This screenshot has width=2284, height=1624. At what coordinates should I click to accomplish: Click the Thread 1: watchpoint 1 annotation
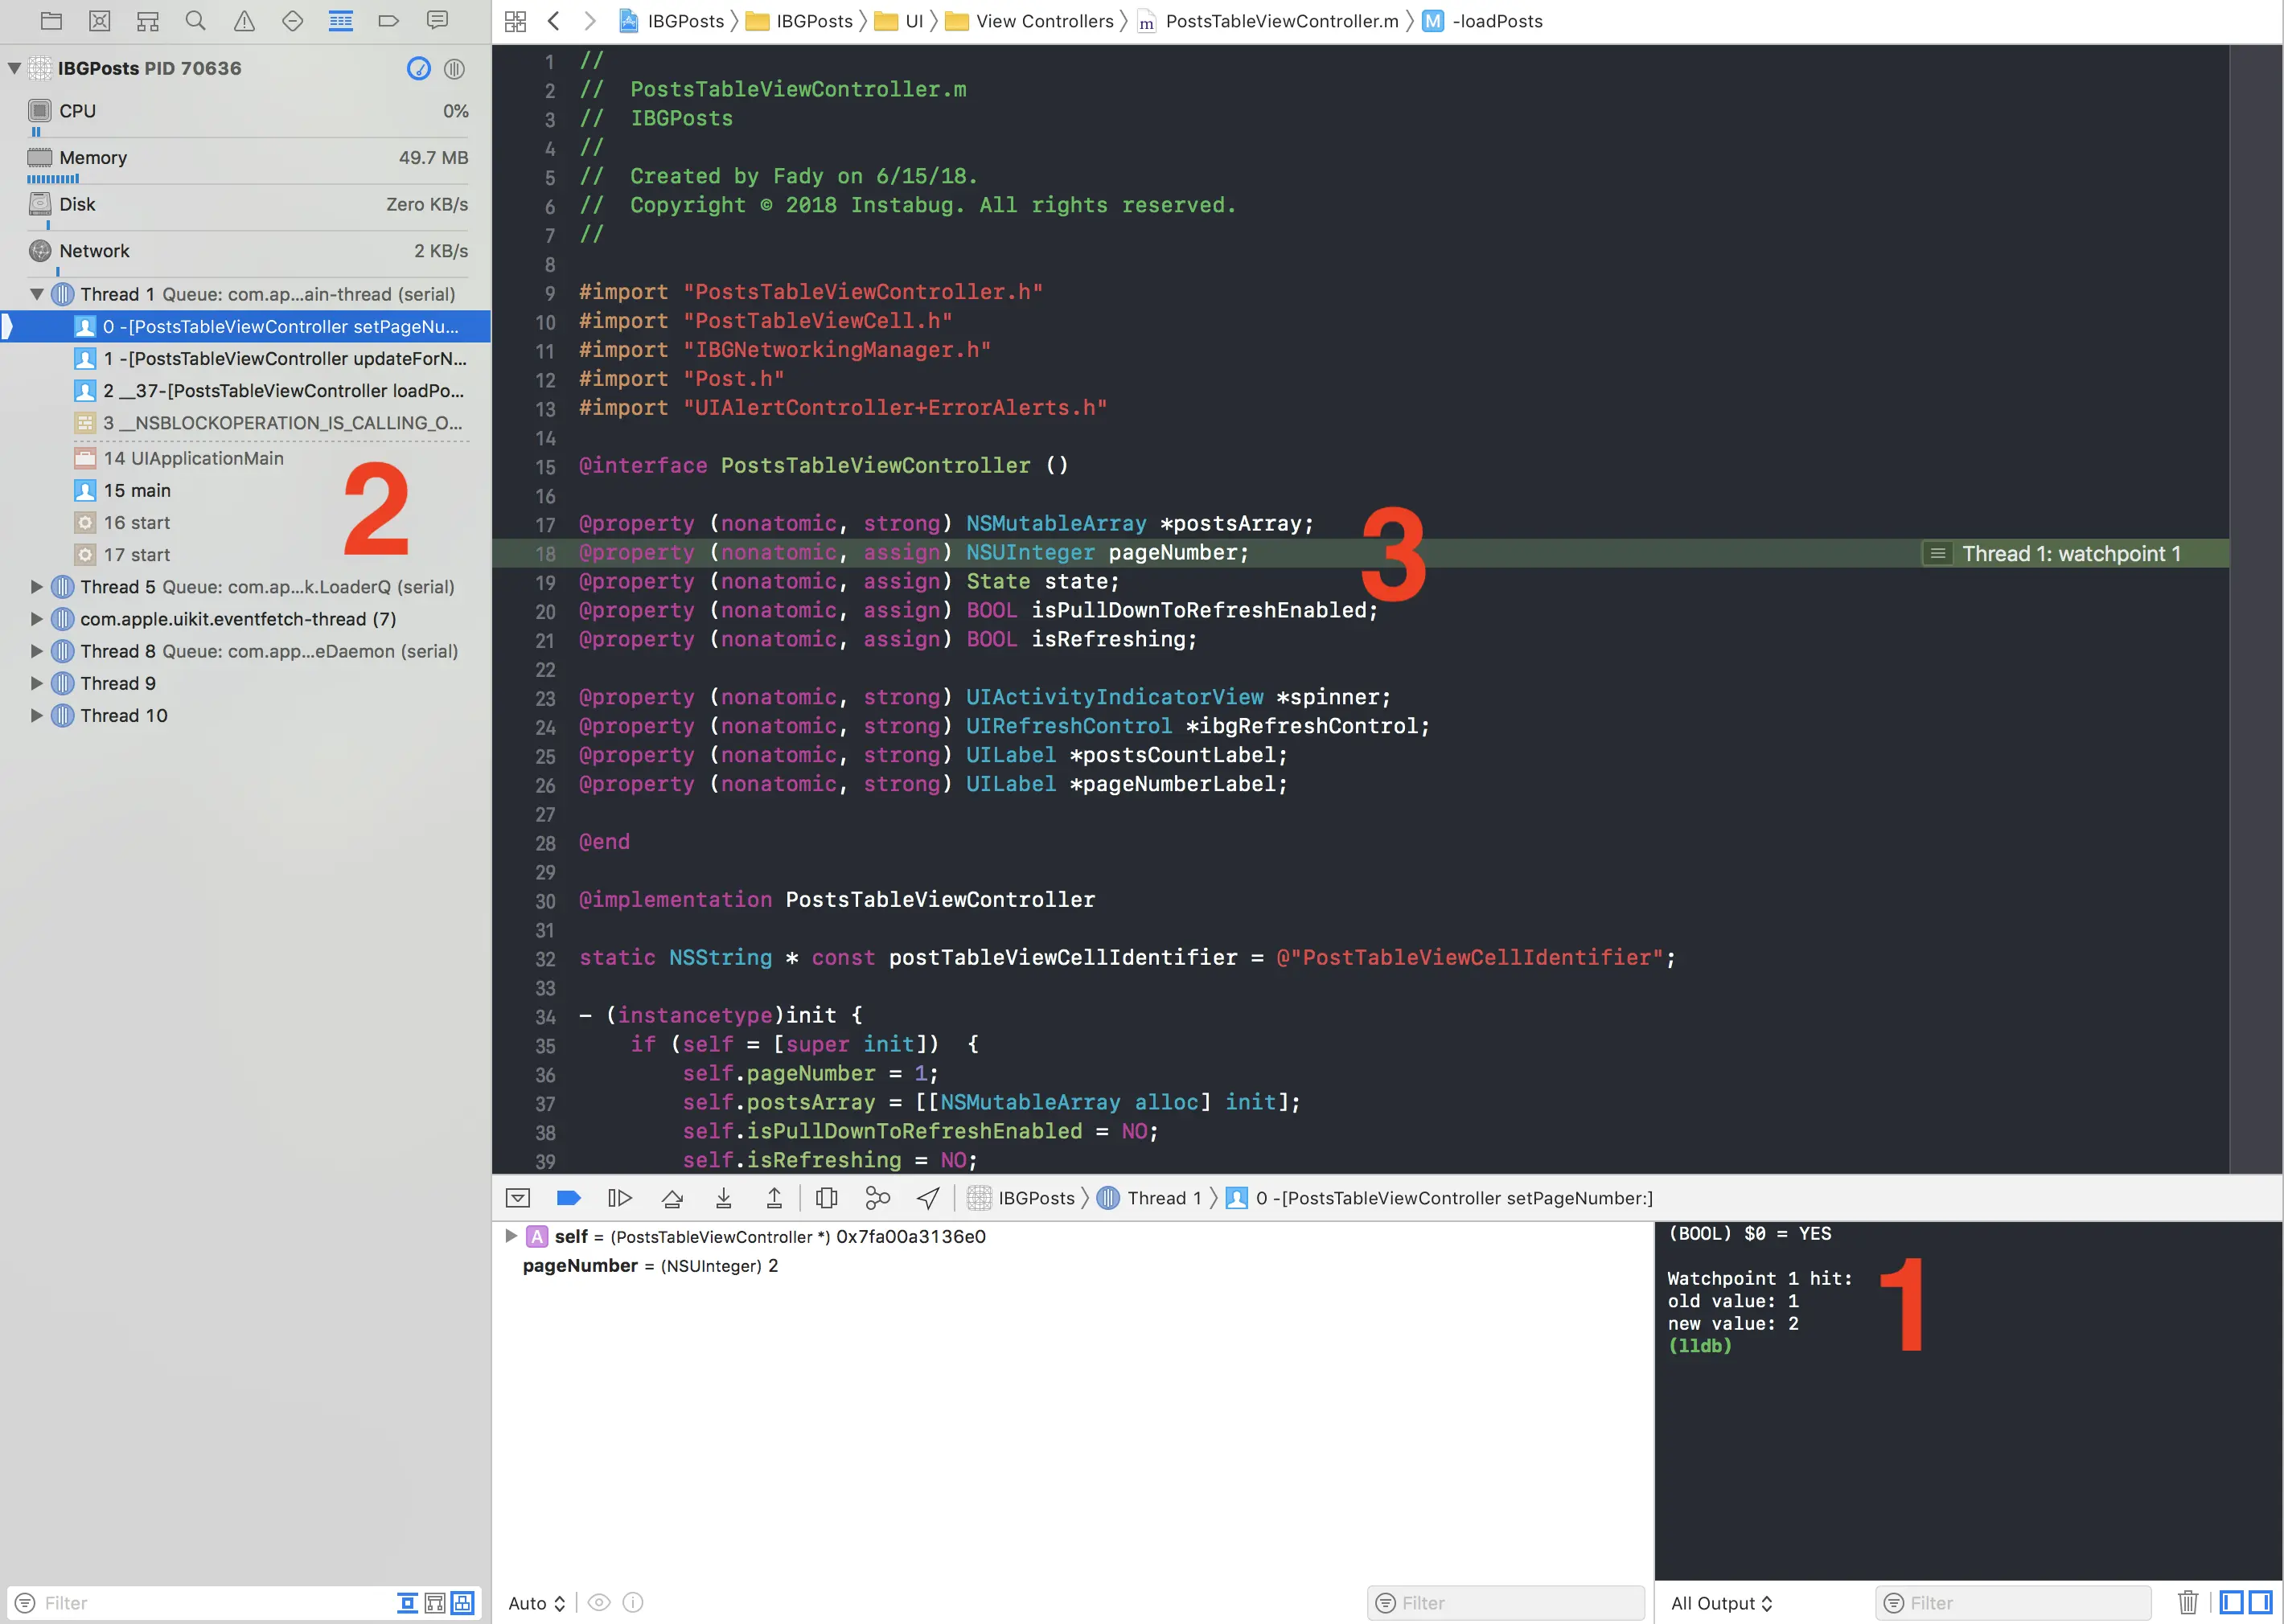(2070, 554)
